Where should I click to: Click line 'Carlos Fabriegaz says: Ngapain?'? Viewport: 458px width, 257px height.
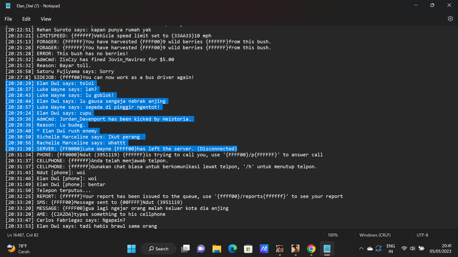click(65, 220)
